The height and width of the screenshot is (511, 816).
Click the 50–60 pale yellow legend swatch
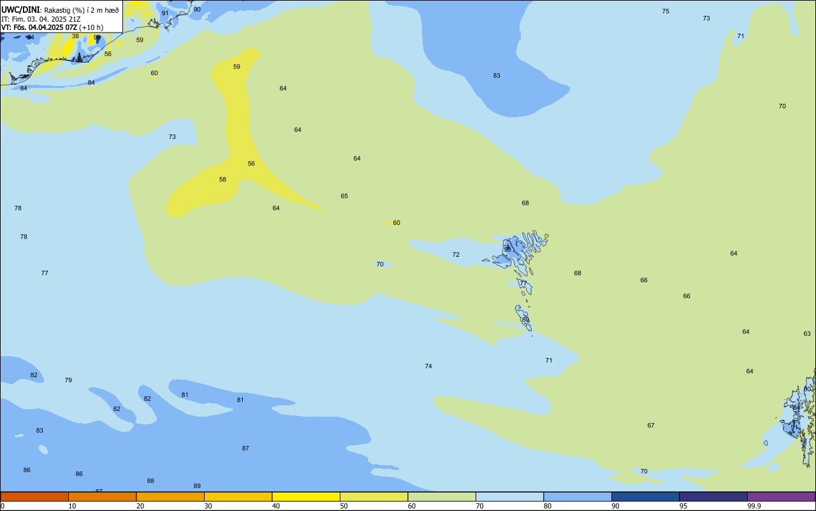374,496
